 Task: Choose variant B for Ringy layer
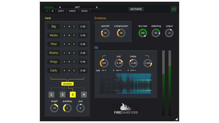click(x=69, y=61)
